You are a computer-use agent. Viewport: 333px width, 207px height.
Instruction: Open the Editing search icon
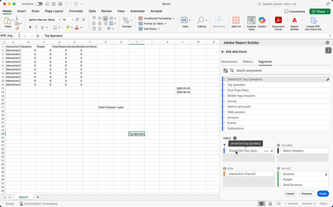coord(200,20)
